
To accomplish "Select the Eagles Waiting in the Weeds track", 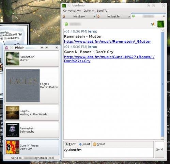I will pos(32,113).
